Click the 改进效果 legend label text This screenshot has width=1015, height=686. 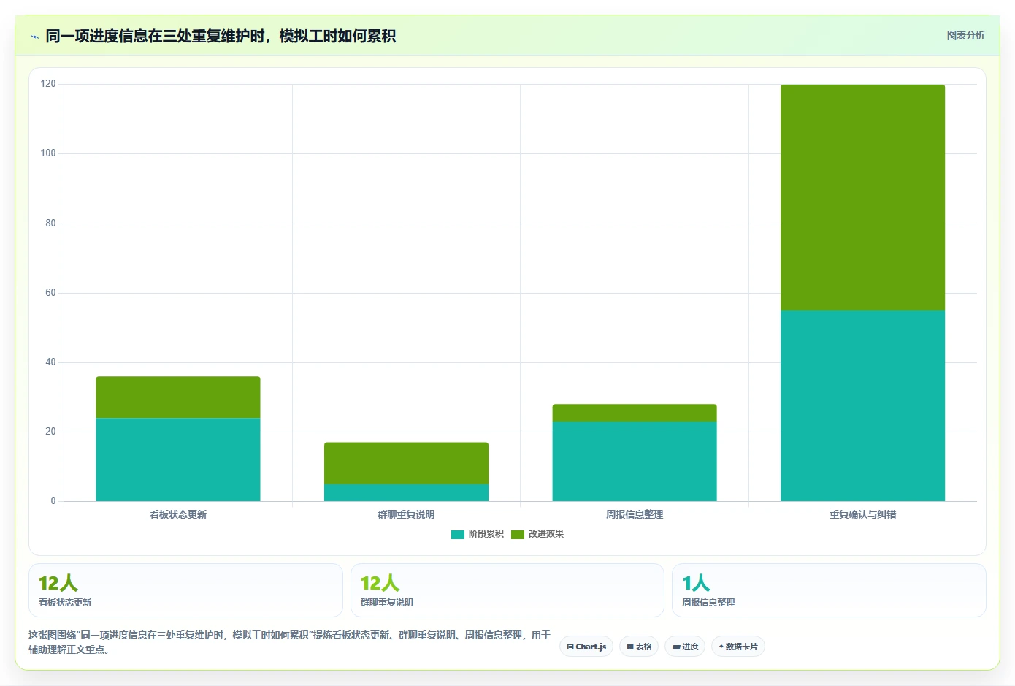[546, 534]
